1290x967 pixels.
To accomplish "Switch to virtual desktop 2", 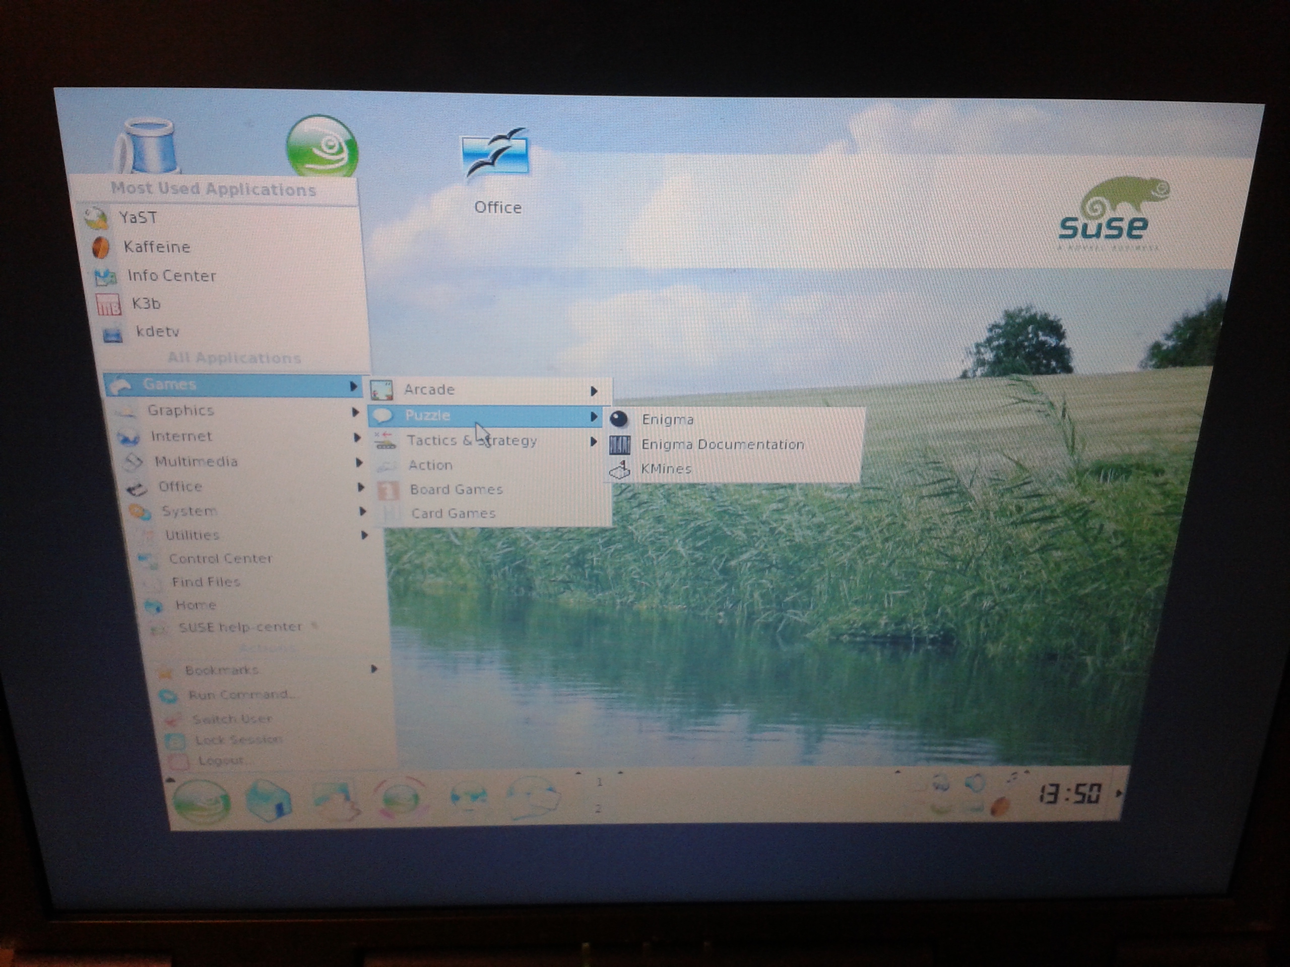I will pyautogui.click(x=598, y=808).
